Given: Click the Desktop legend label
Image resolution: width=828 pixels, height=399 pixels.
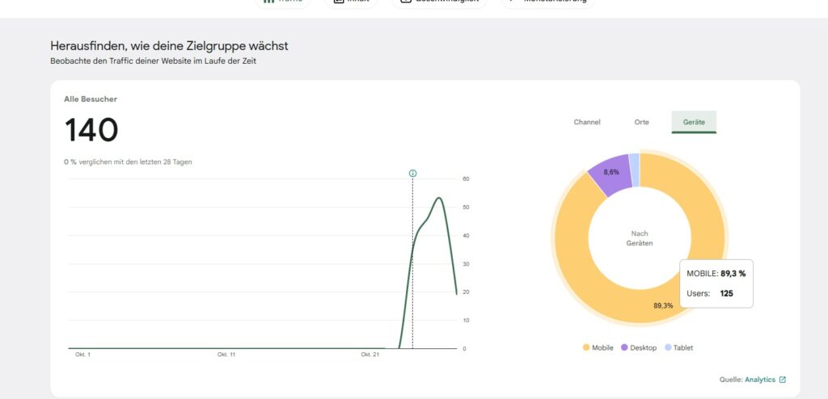Looking at the screenshot, I should pyautogui.click(x=643, y=347).
